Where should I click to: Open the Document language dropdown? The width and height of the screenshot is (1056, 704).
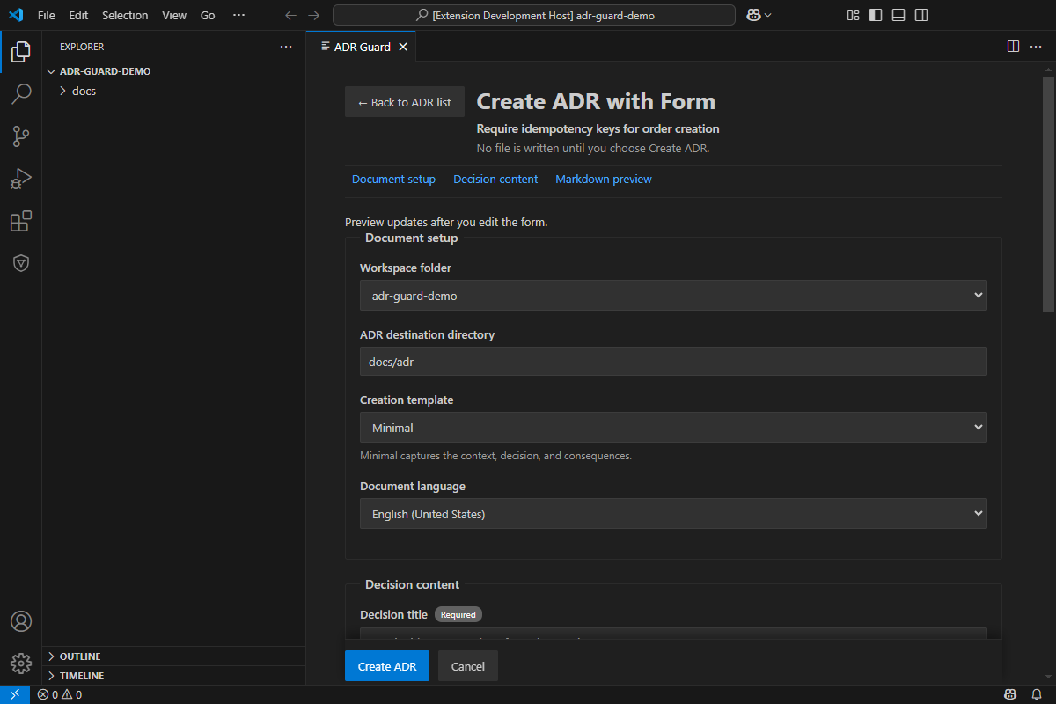click(x=673, y=514)
